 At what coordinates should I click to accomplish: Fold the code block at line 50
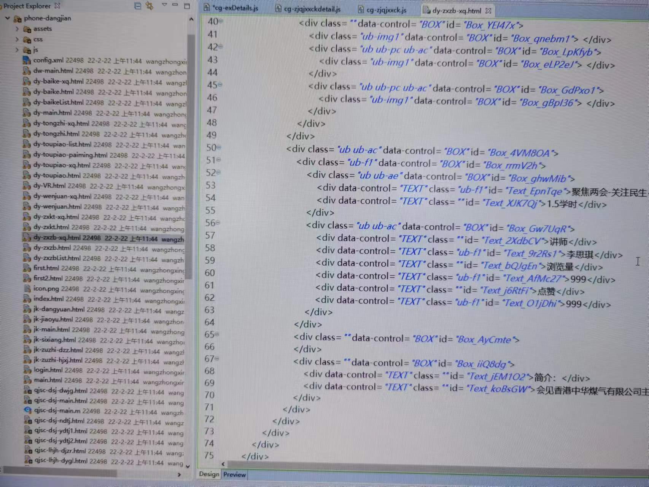219,147
